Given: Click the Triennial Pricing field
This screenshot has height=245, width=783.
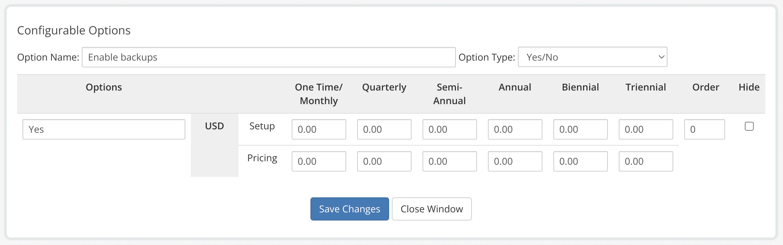Looking at the screenshot, I should point(646,161).
